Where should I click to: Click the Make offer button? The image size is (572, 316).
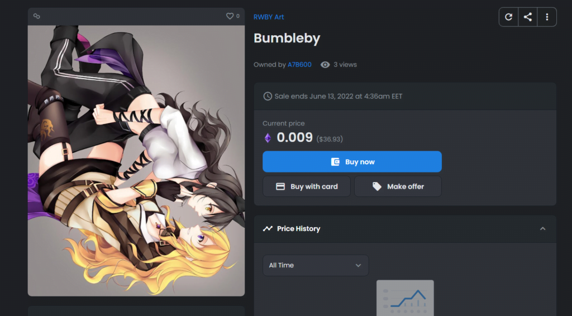[x=398, y=186]
